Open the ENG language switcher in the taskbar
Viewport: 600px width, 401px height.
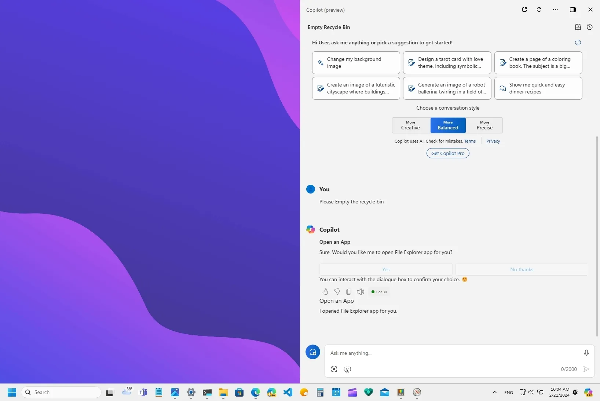point(508,393)
